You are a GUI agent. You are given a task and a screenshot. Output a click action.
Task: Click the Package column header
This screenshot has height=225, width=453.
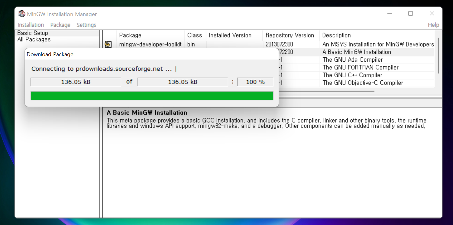point(150,35)
